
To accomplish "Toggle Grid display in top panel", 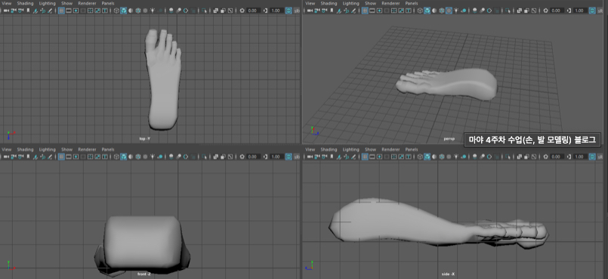I will pos(61,11).
